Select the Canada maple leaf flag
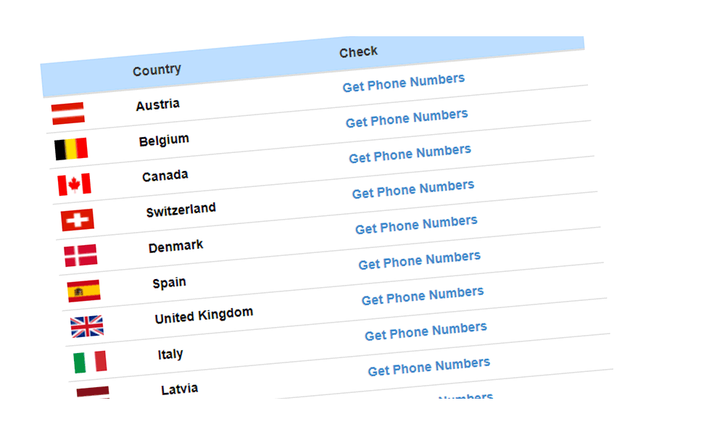Screen dimensions: 725x435 [75, 184]
